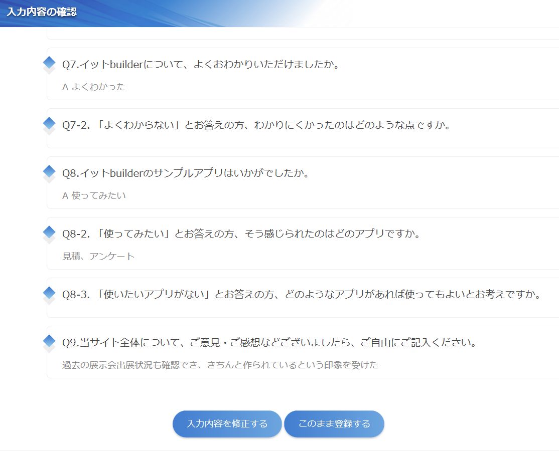
Task: Click the diamond icon beside Q7
Action: tap(49, 63)
